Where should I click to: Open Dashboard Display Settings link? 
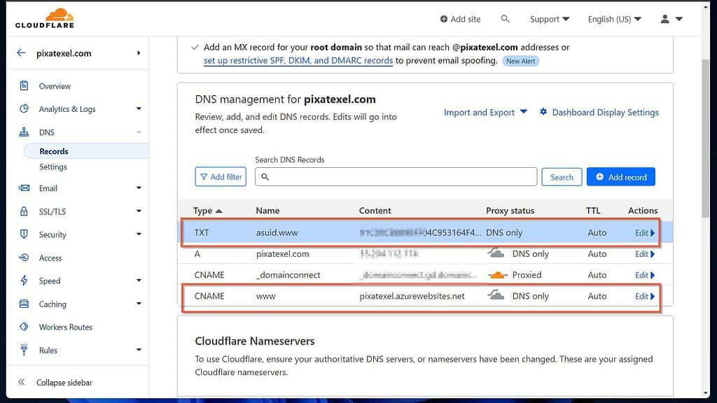click(x=605, y=113)
